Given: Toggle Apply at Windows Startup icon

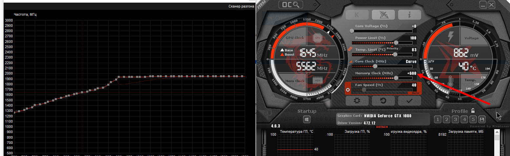Looking at the screenshot, I should [307, 119].
